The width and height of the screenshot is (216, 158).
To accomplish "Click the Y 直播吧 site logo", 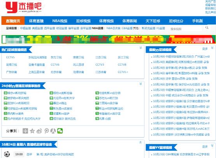I will point(23,7).
